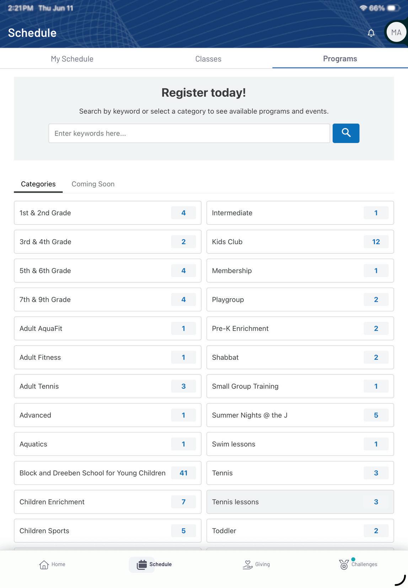Go to Home via house icon
The image size is (408, 588).
(44, 565)
